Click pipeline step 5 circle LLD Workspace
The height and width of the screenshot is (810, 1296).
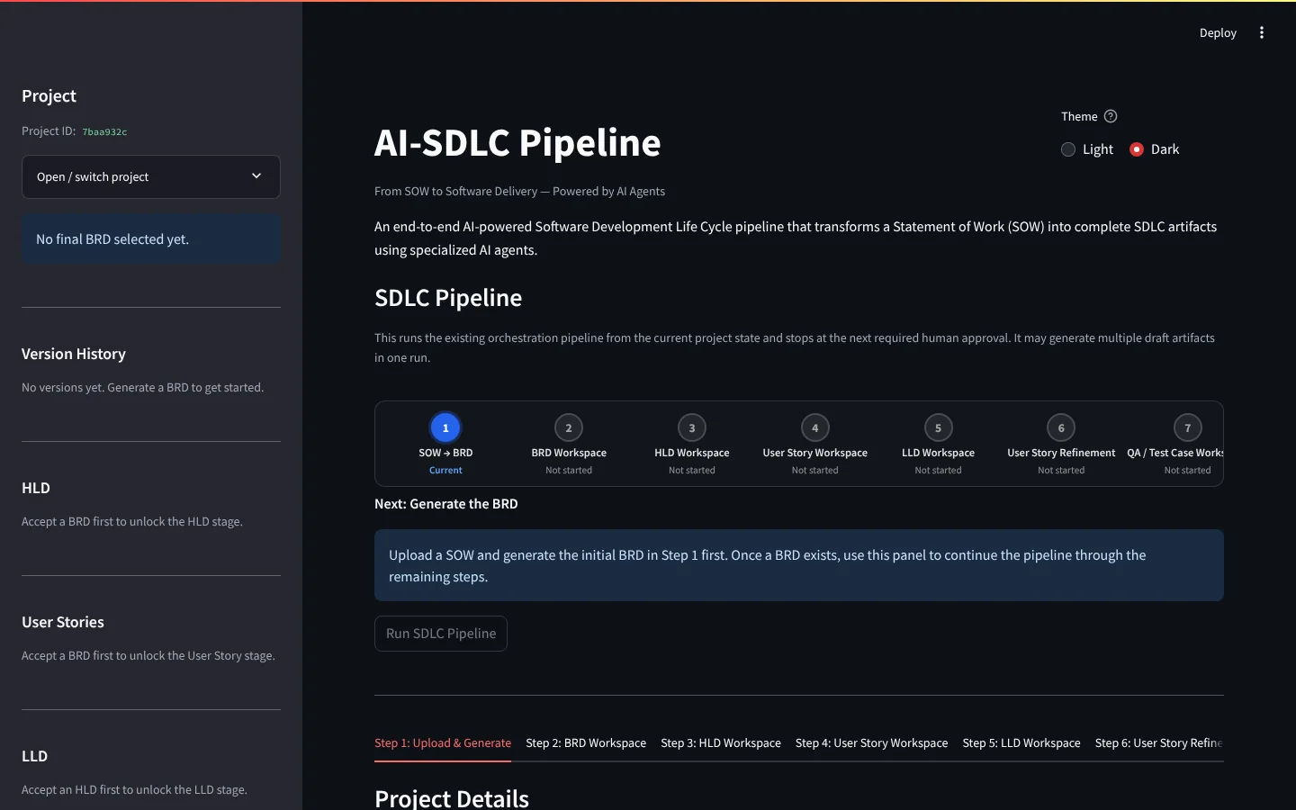(x=938, y=427)
